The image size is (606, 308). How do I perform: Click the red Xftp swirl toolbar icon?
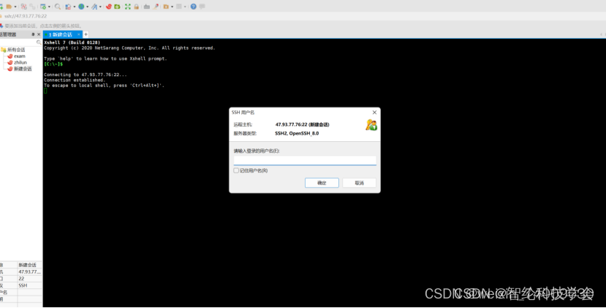[109, 7]
